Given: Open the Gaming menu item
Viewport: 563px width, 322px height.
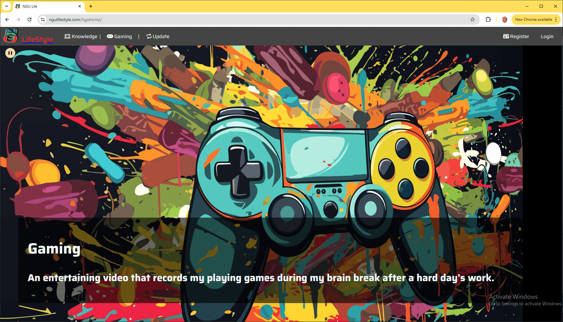Looking at the screenshot, I should [x=119, y=37].
